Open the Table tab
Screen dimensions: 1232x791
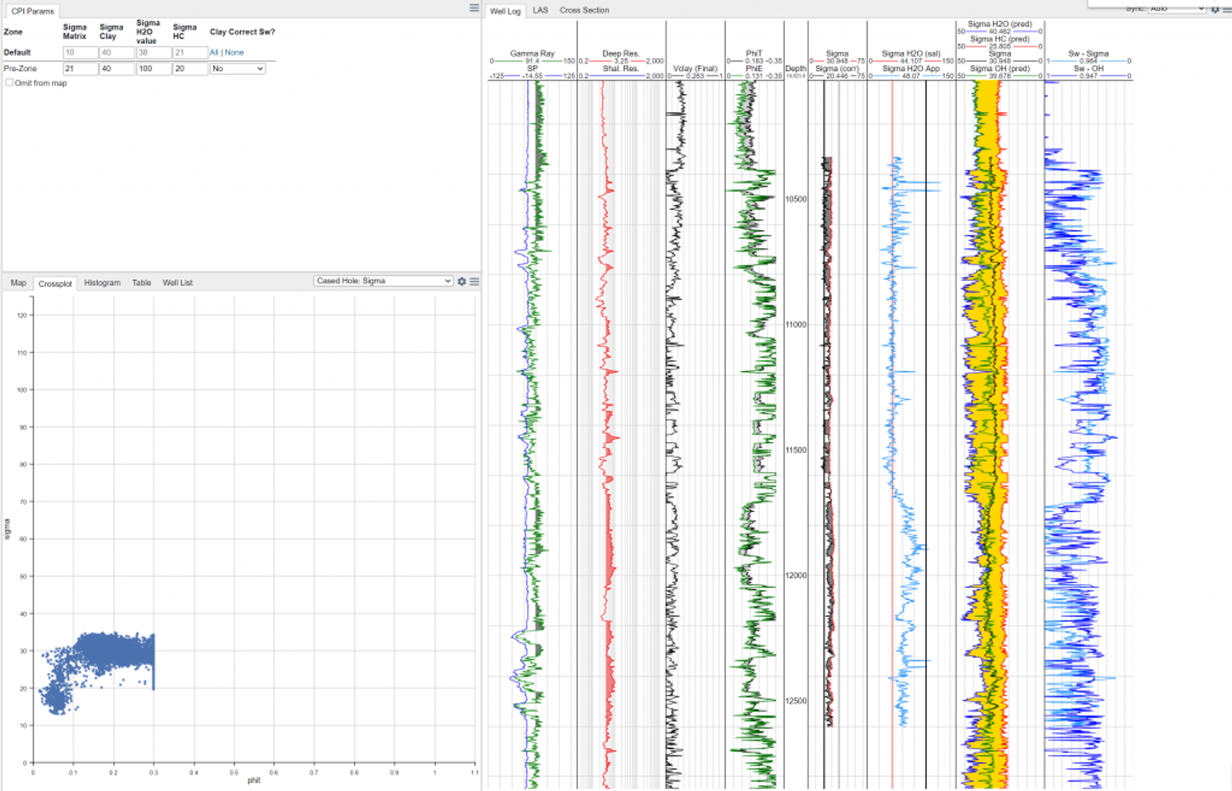pyautogui.click(x=141, y=283)
